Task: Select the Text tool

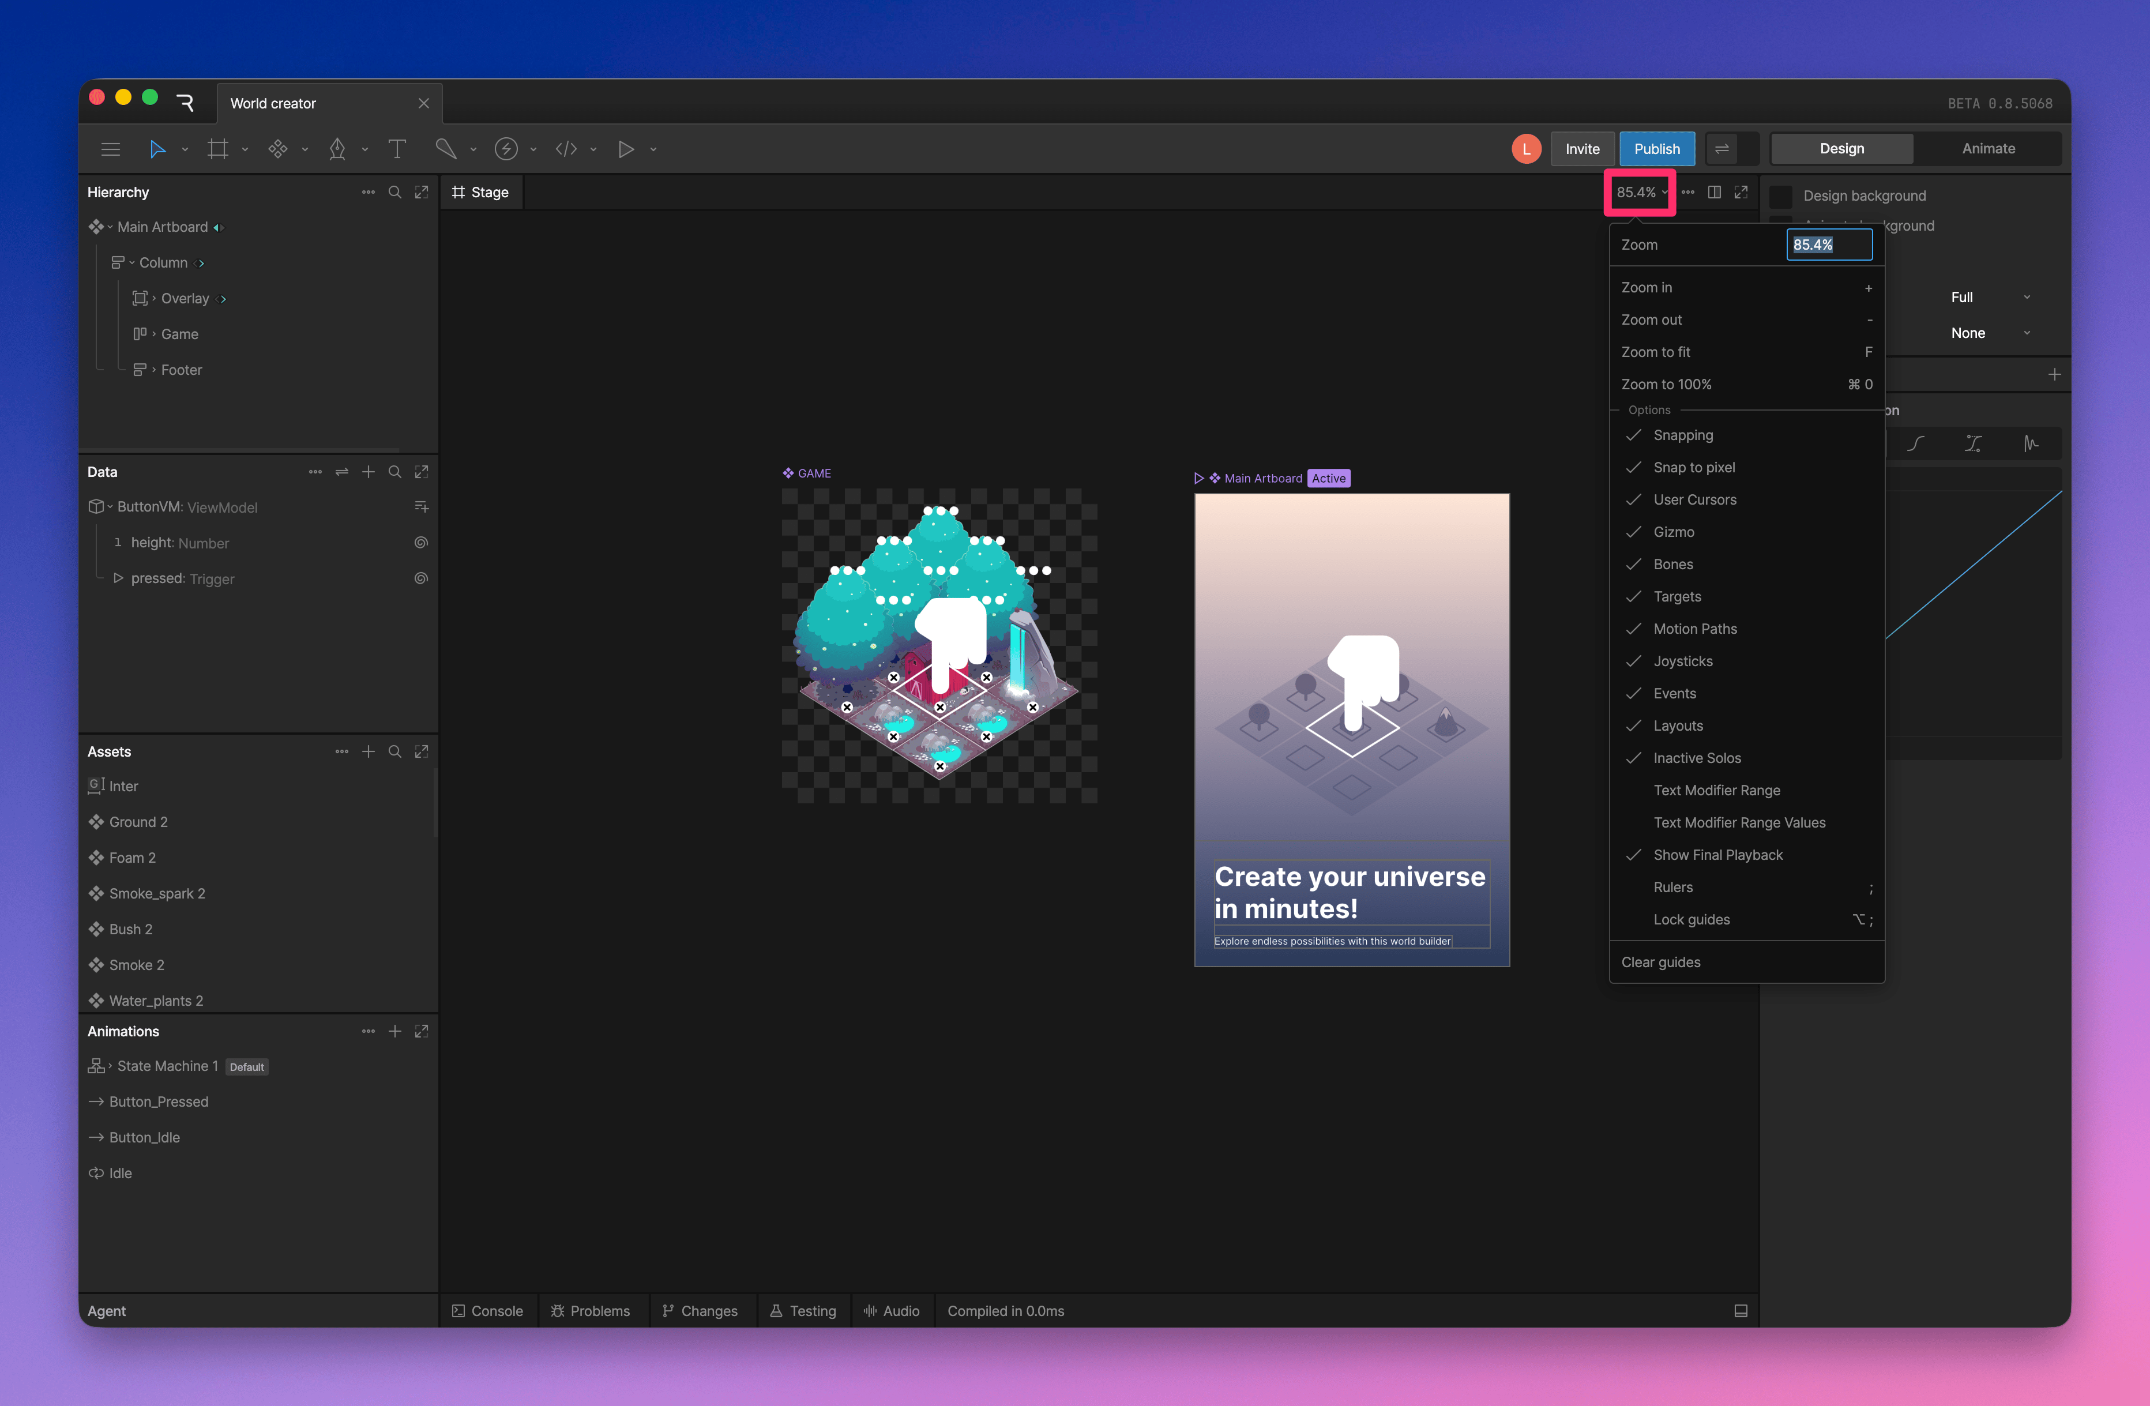Action: pyautogui.click(x=397, y=149)
